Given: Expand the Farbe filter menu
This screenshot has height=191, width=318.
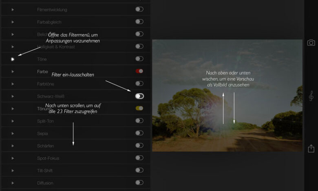Looking at the screenshot, I should click(x=13, y=72).
